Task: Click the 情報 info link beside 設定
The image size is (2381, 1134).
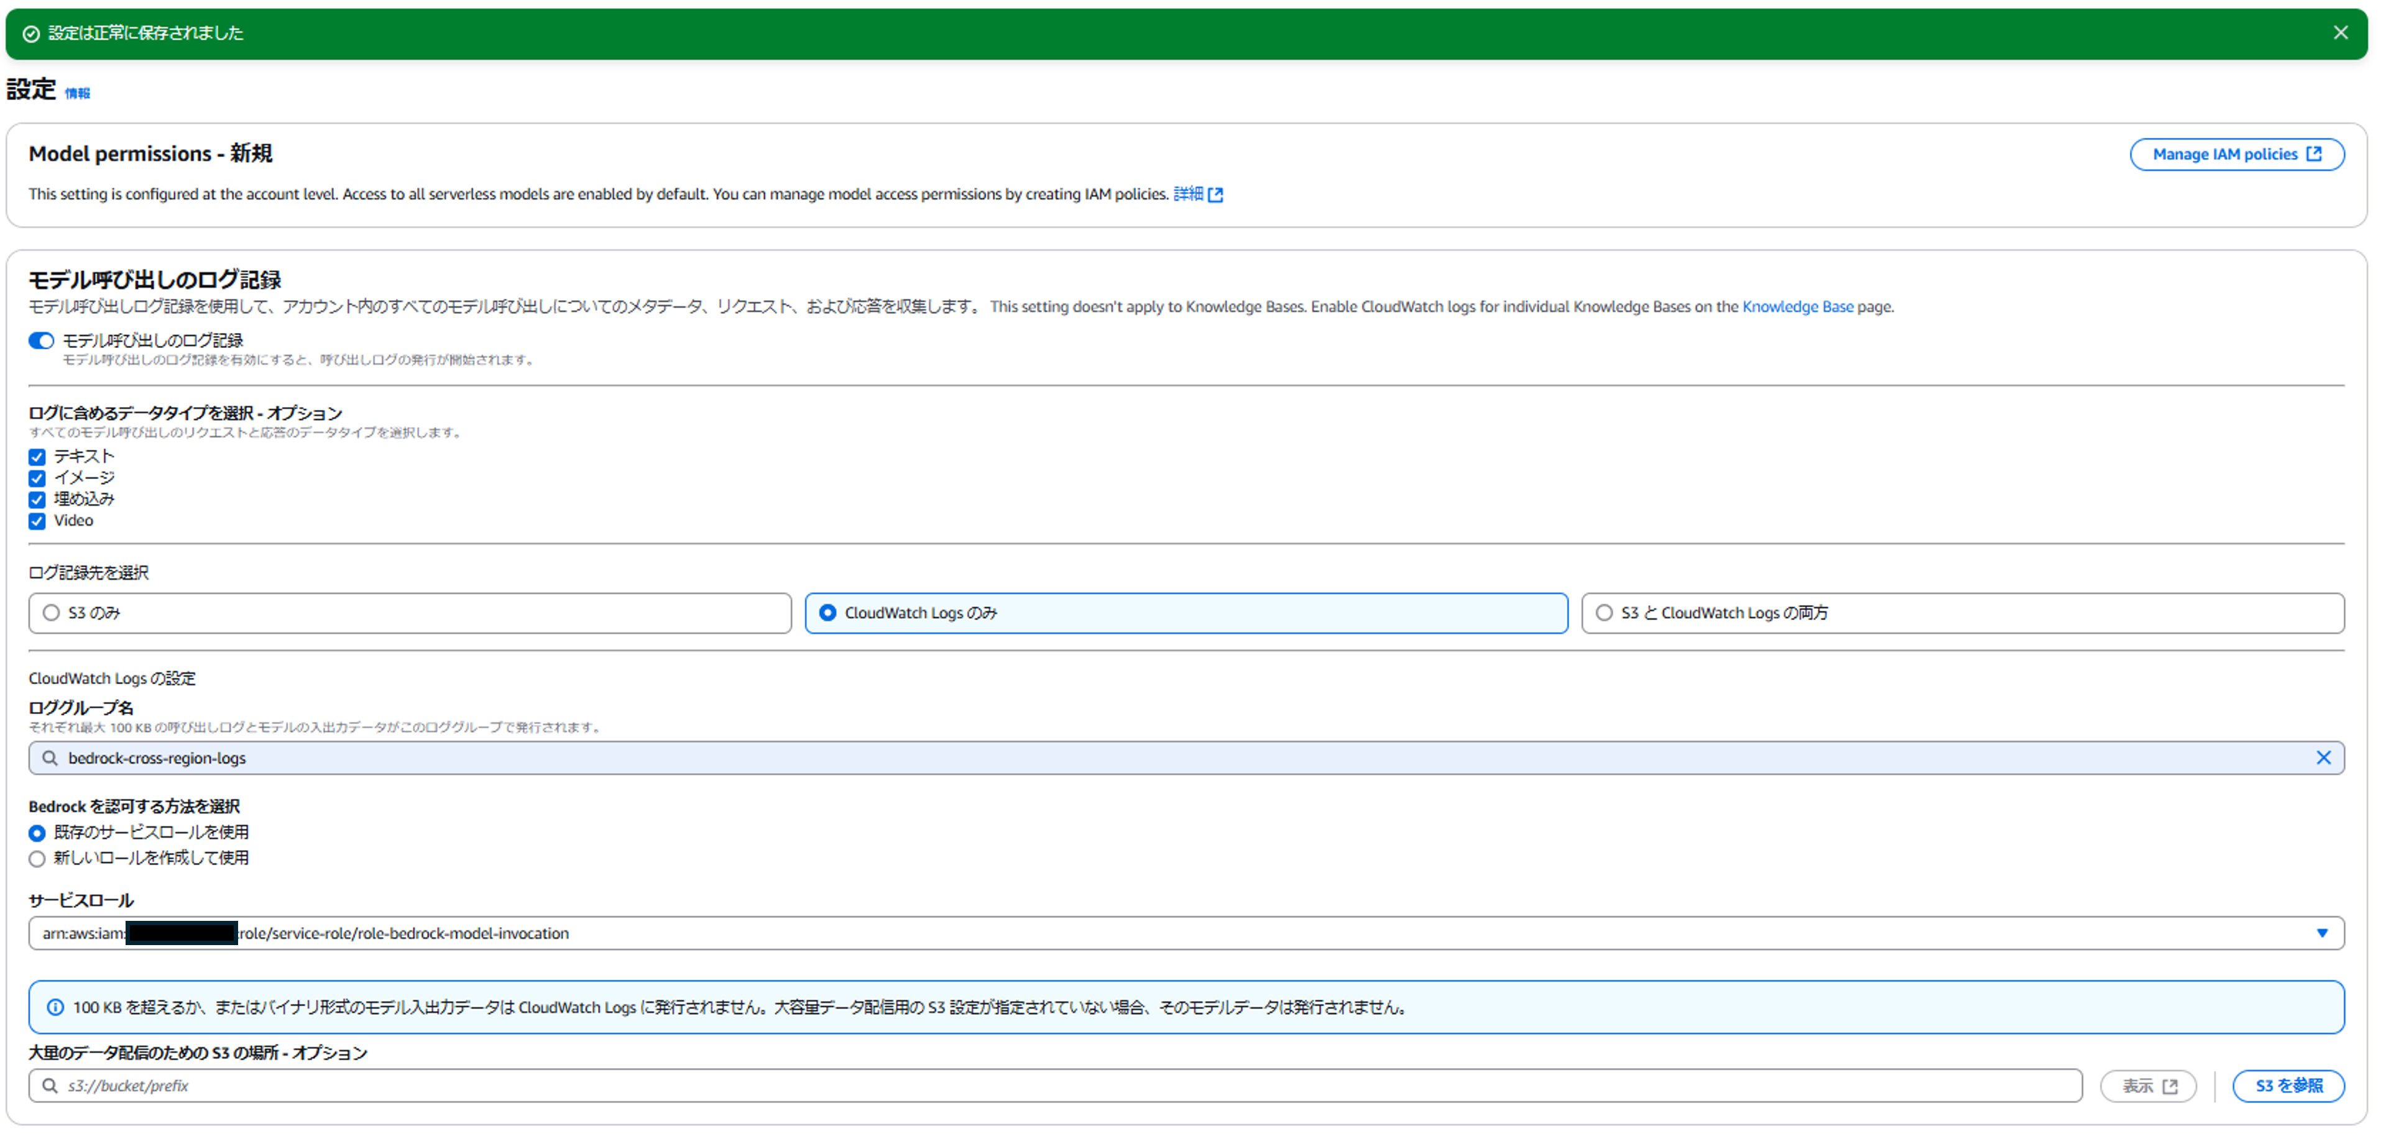Action: click(x=78, y=93)
